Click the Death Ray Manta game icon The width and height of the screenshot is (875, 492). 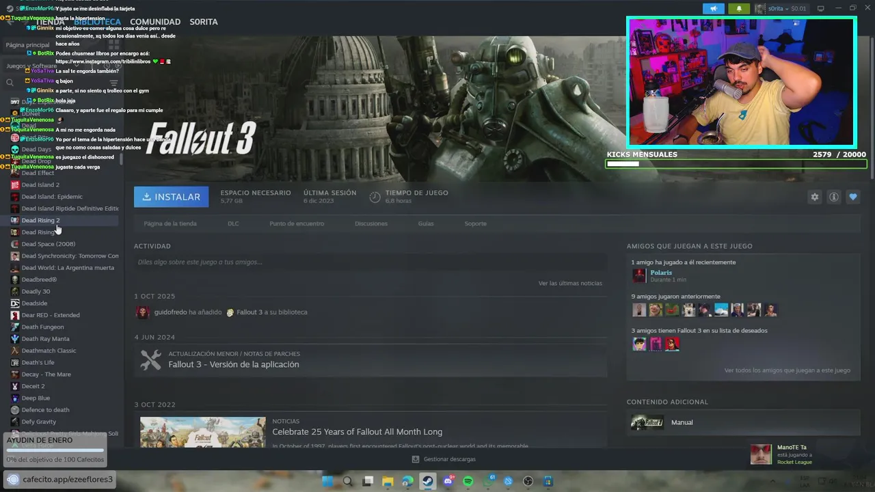(15, 339)
